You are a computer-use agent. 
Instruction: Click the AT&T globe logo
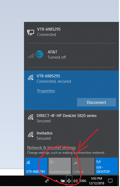[x=39, y=54]
